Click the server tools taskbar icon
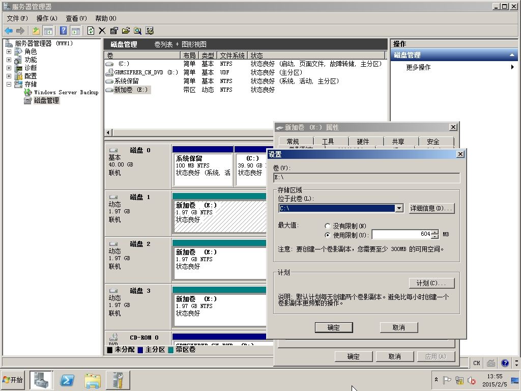Image resolution: width=521 pixels, height=391 pixels. [118, 380]
